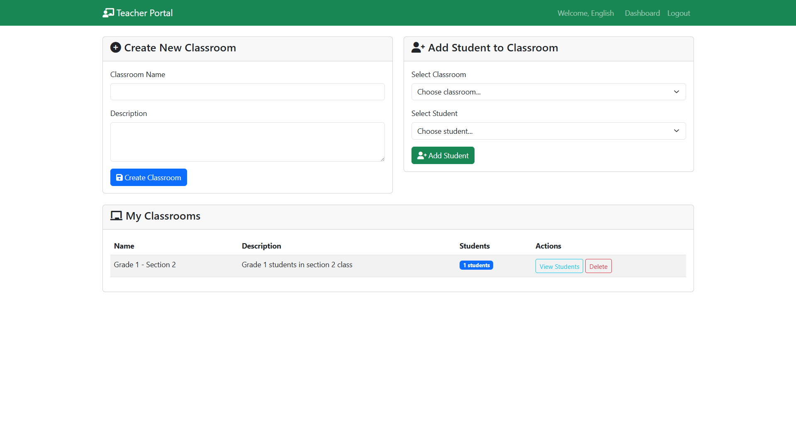796x447 pixels.
Task: Click the 1 students badge
Action: 476,266
